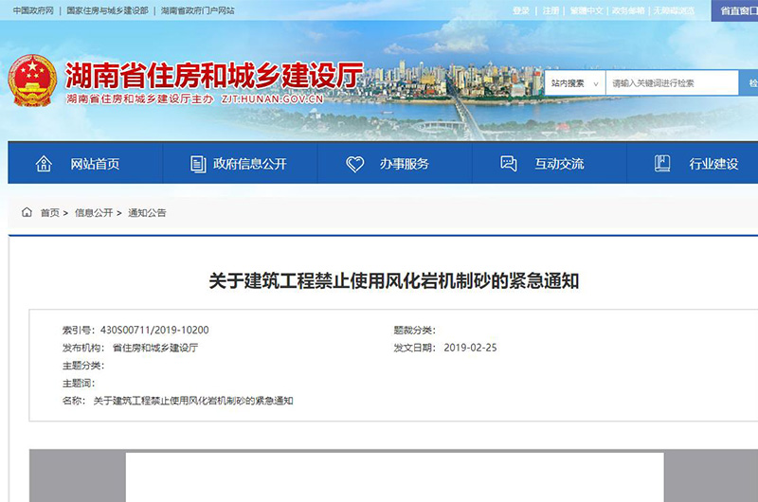Click the date 2019-02-25

pos(470,348)
